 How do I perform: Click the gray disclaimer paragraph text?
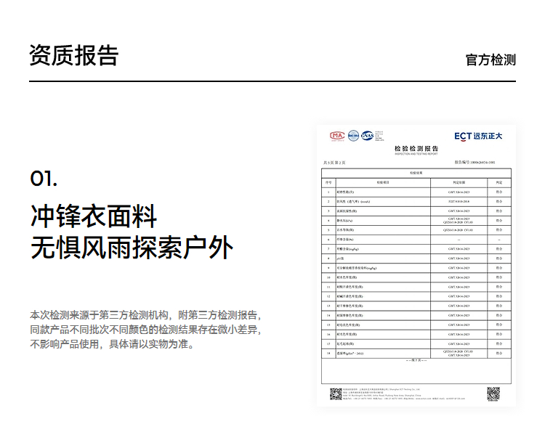pyautogui.click(x=145, y=330)
